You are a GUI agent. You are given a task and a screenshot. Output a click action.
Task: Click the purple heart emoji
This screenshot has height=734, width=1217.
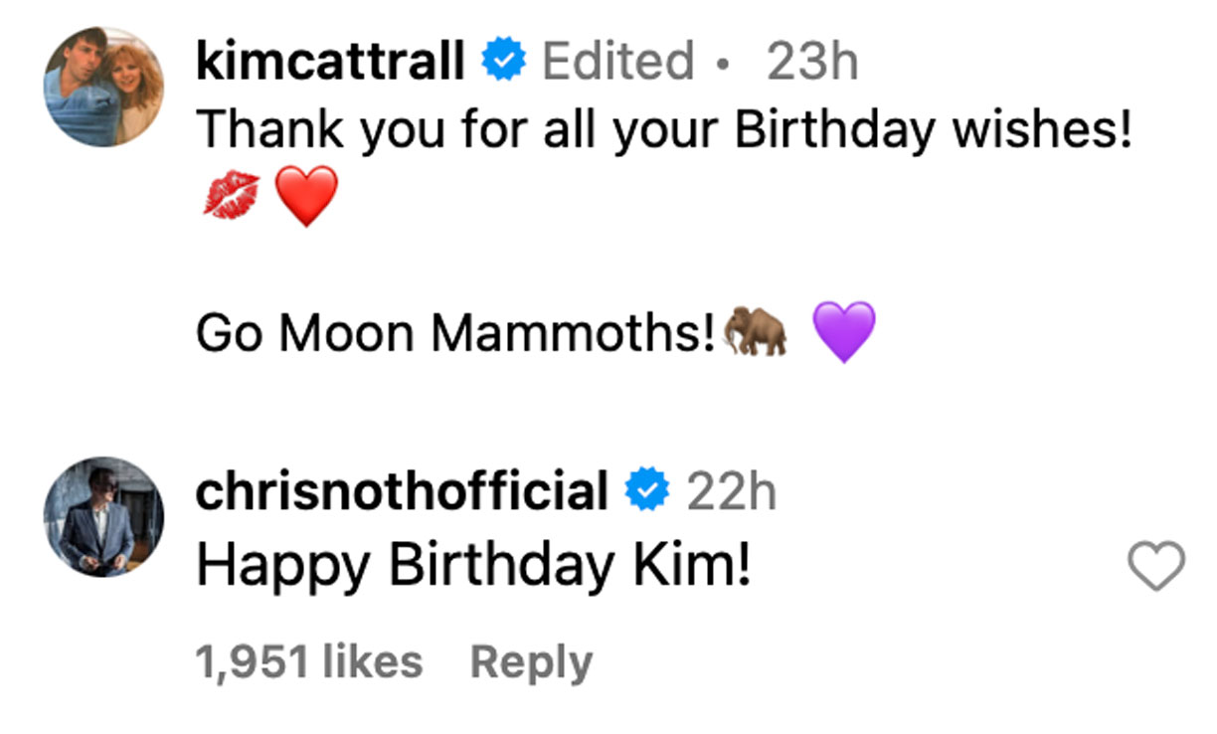844,331
